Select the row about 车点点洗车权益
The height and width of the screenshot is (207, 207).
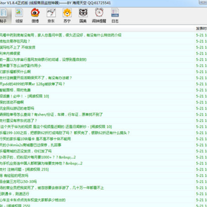(x=103, y=200)
